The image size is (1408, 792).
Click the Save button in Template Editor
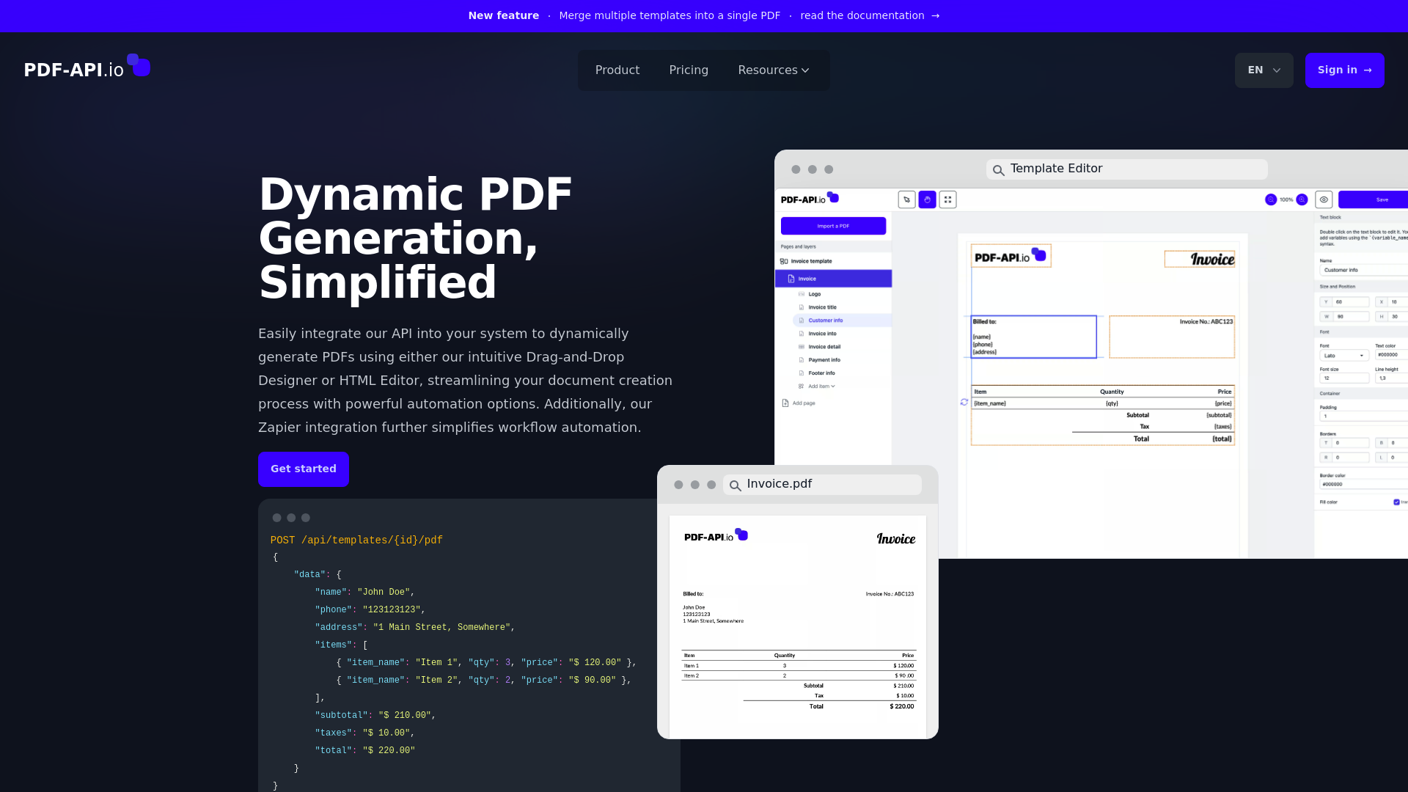pyautogui.click(x=1373, y=199)
